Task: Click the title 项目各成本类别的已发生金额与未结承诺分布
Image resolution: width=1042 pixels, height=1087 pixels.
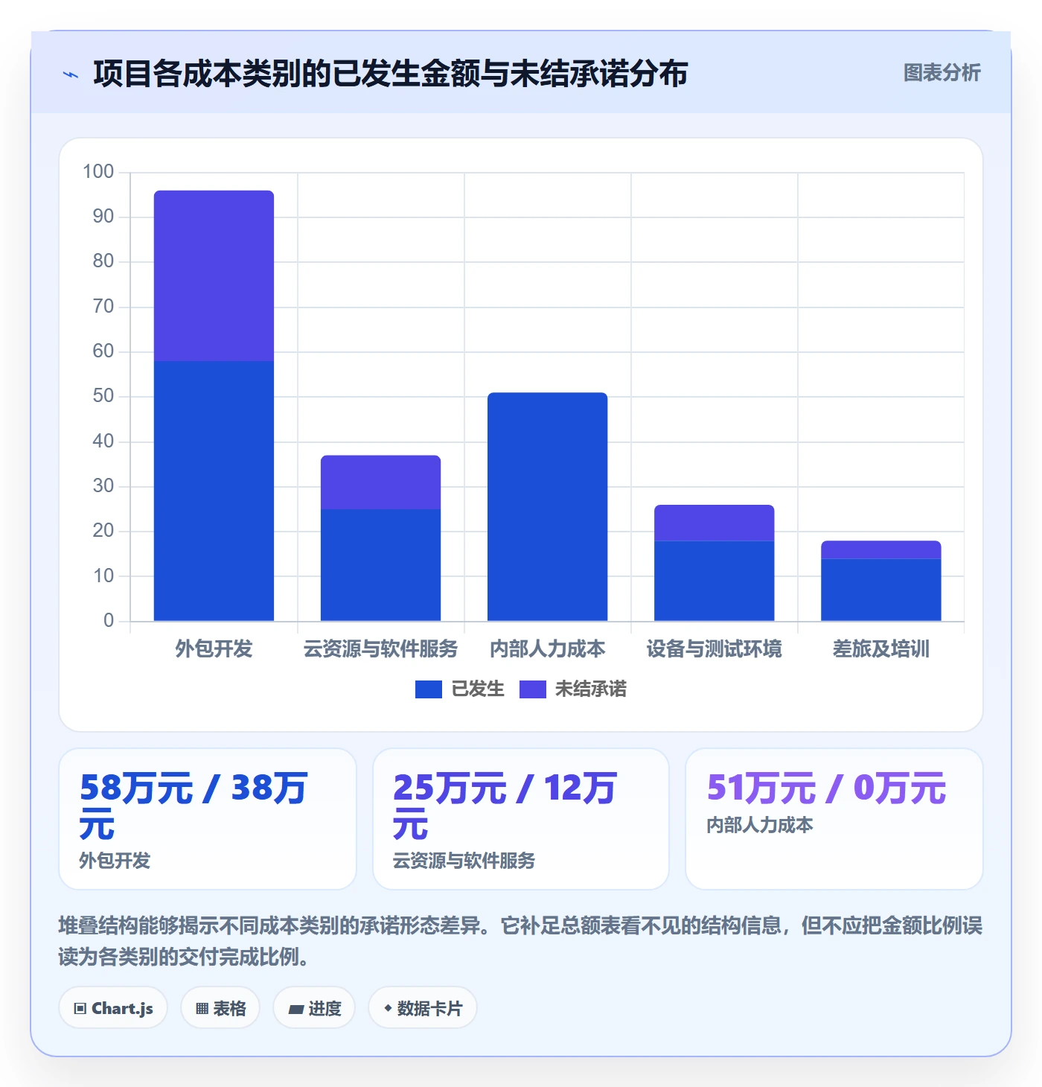Action: (x=391, y=74)
